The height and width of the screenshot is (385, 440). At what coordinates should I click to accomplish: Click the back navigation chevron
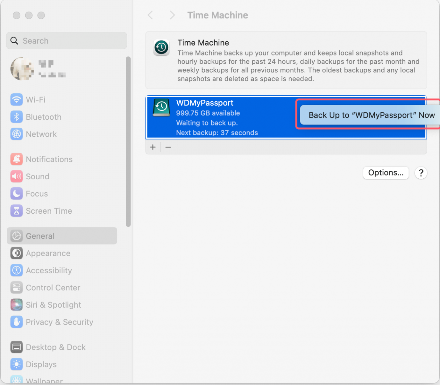tap(150, 15)
